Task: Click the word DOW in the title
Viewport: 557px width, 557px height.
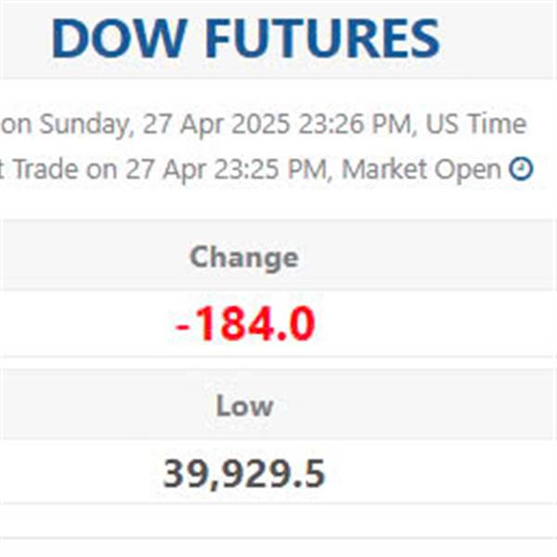Action: (120, 38)
